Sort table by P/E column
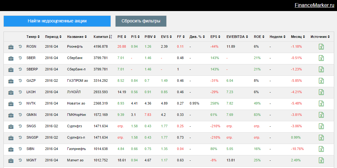The image size is (337, 168). click(x=122, y=37)
